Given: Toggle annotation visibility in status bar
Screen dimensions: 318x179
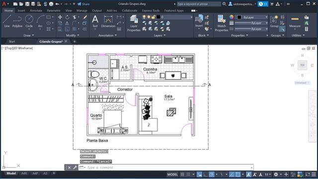Looking at the screenshot, I should point(248,175).
